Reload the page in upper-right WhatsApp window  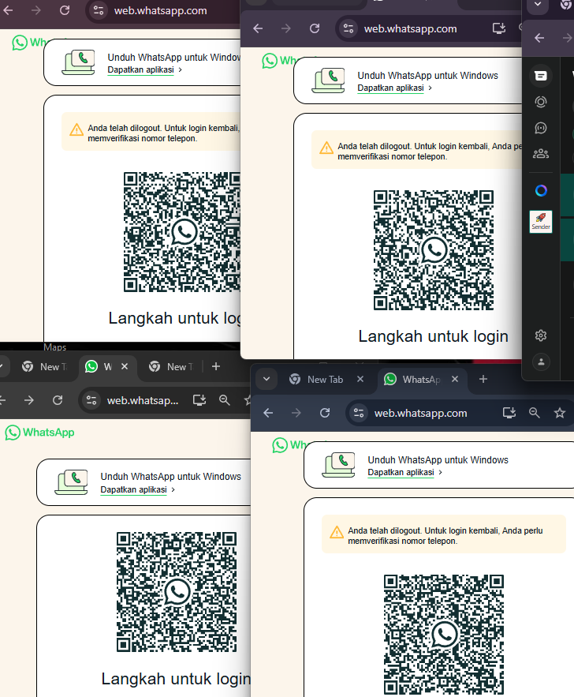point(315,28)
